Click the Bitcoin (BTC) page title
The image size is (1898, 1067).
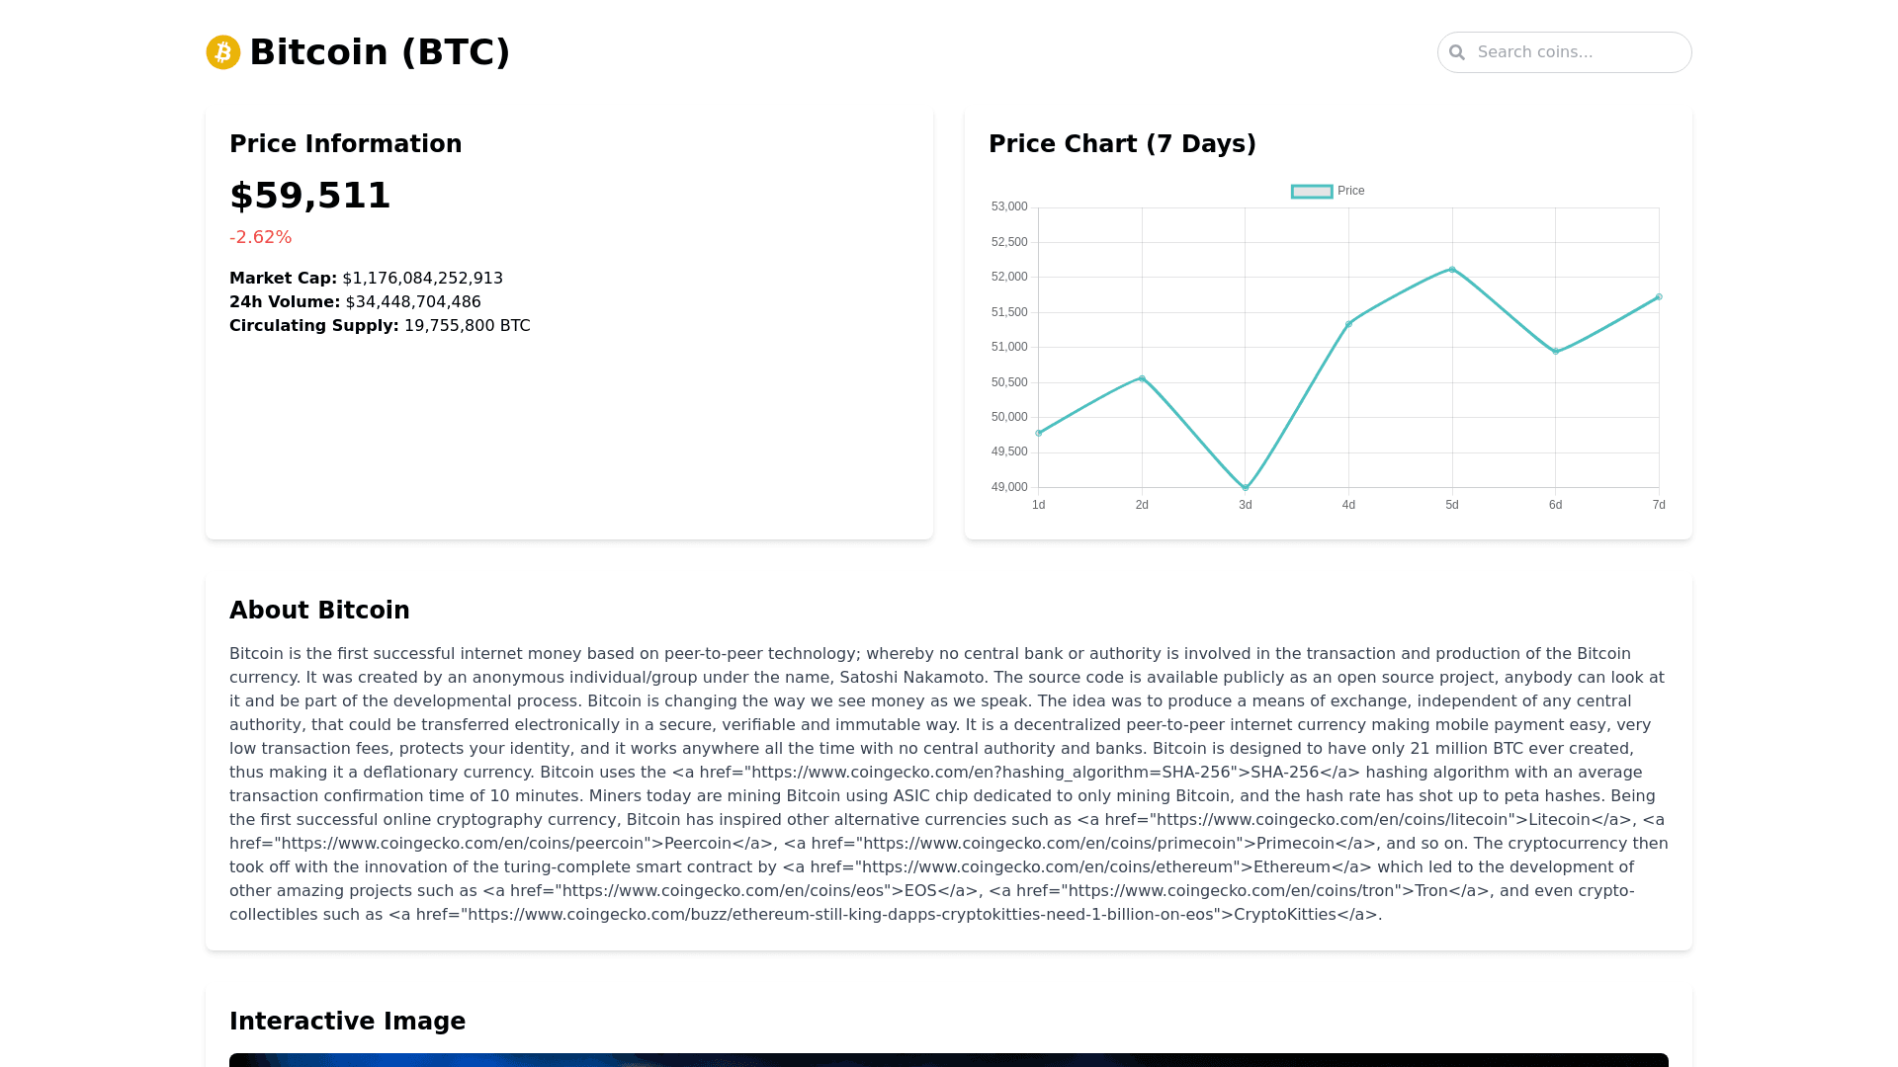tap(380, 52)
